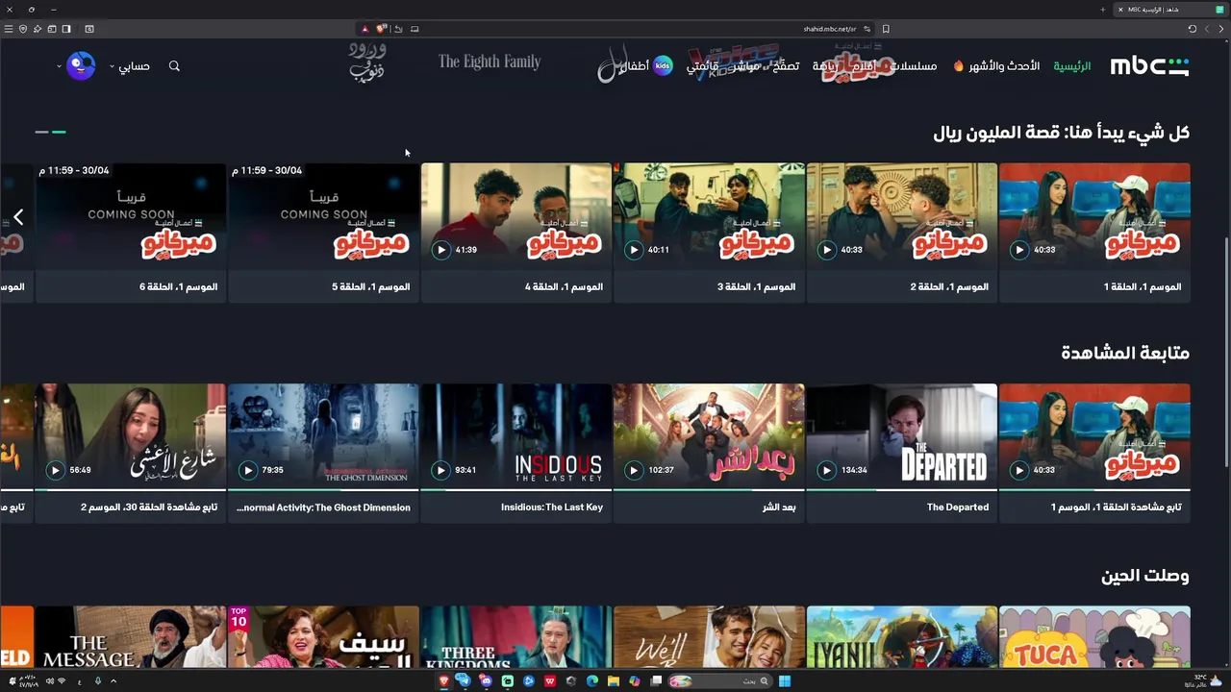Open File Explorer from taskbar
This screenshot has height=692, width=1231.
pyautogui.click(x=613, y=681)
